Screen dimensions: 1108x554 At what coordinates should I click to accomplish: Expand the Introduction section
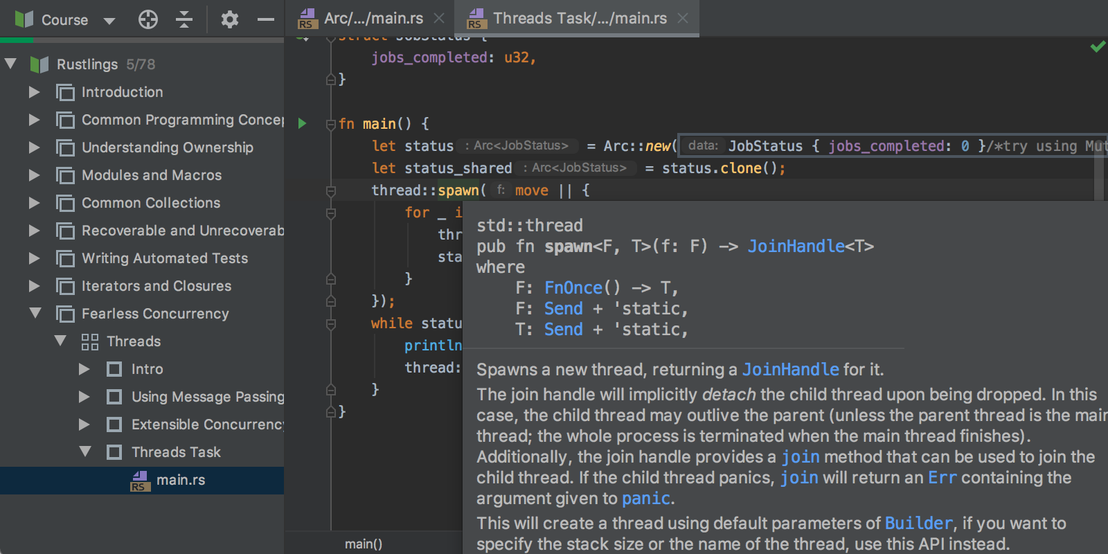click(34, 92)
